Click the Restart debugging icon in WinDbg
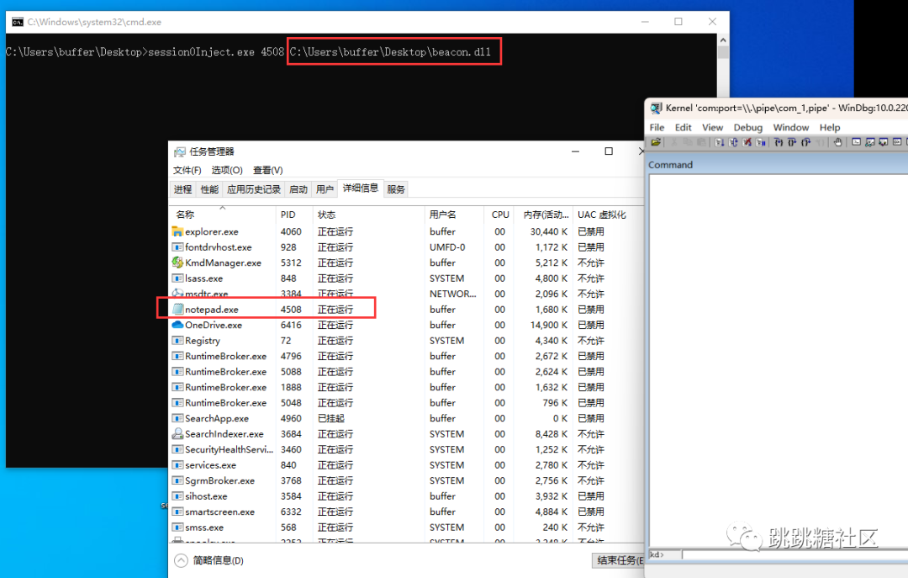The width and height of the screenshot is (908, 578). pos(734,143)
